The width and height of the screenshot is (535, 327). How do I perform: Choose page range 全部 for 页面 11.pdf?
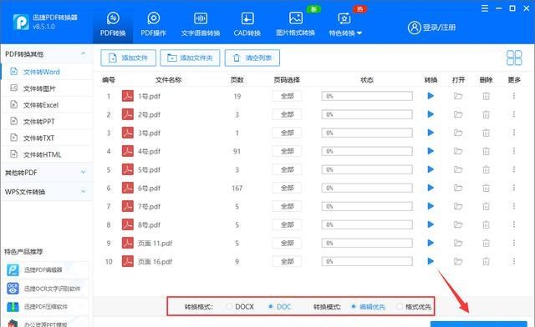tap(287, 244)
